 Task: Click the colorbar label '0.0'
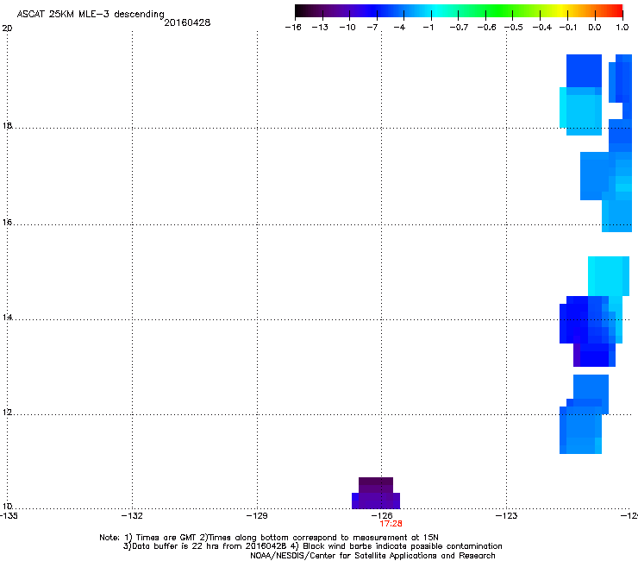pos(595,28)
